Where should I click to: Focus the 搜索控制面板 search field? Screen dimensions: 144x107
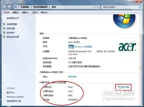point(122,7)
